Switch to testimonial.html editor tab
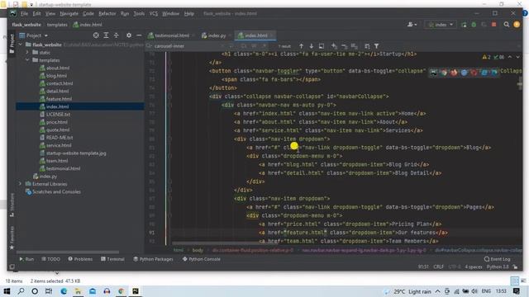The width and height of the screenshot is (529, 297). point(171,35)
